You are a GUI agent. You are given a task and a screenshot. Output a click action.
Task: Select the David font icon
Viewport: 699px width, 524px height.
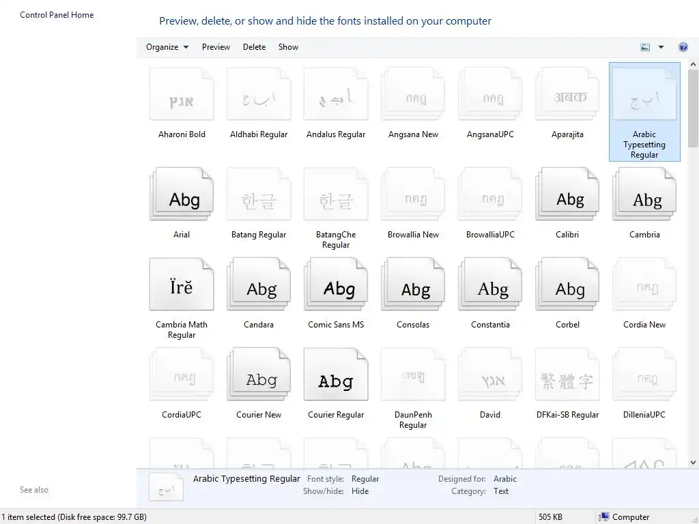point(490,375)
